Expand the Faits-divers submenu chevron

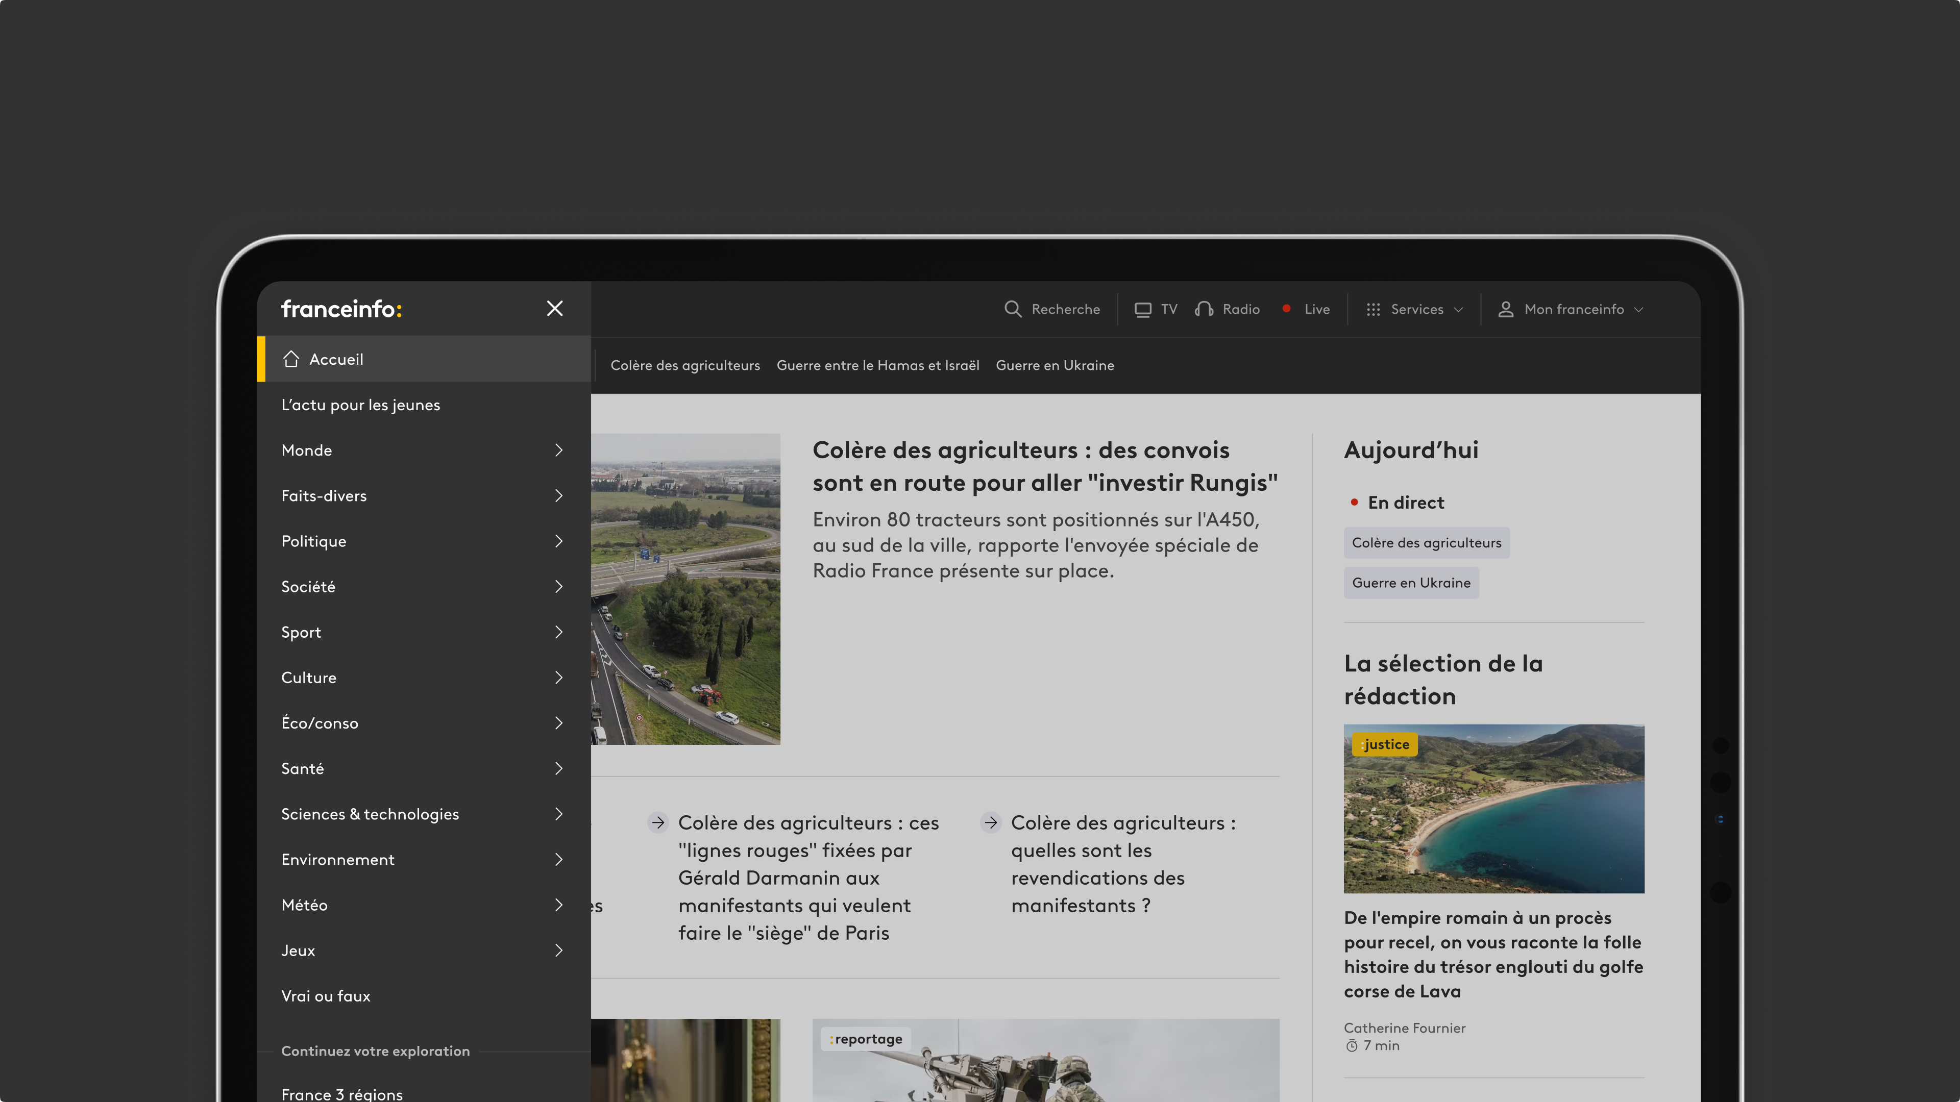pos(558,496)
